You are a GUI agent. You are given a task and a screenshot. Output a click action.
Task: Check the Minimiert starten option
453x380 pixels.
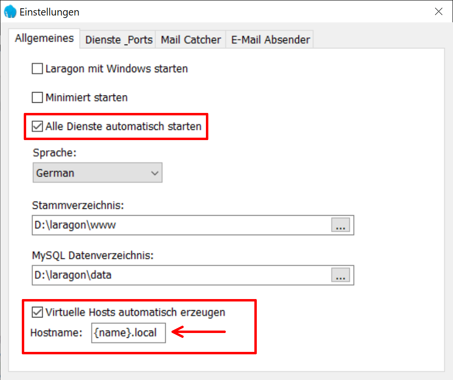point(37,98)
